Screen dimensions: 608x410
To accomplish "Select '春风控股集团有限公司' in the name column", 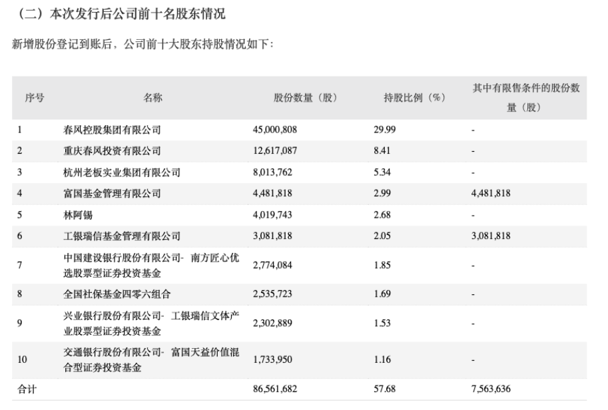I will [112, 130].
